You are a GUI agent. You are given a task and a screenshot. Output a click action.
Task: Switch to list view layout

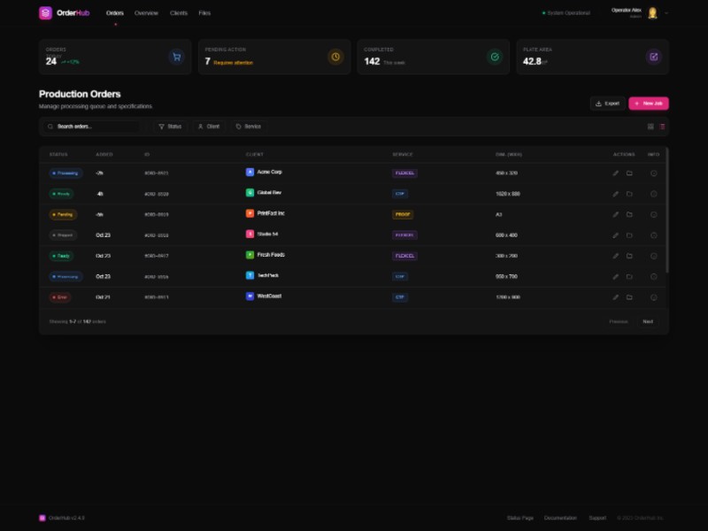(x=662, y=127)
